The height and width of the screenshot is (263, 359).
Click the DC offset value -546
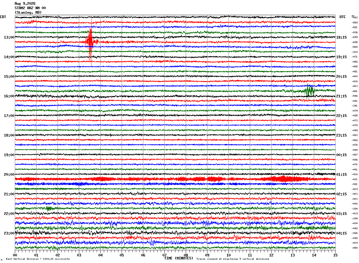[355, 96]
